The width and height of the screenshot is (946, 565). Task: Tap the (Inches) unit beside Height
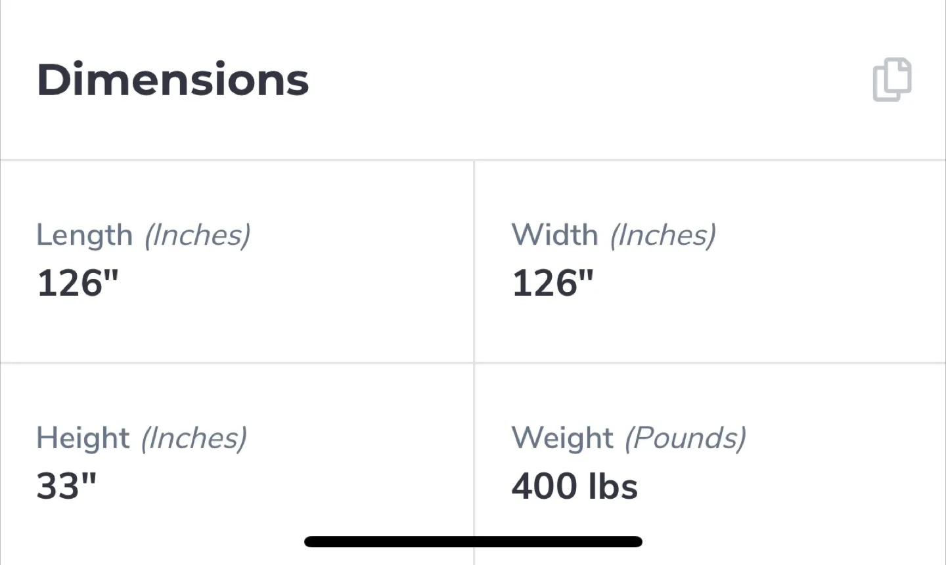click(x=194, y=438)
